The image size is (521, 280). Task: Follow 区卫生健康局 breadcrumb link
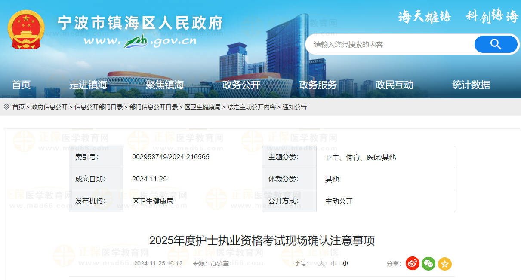[x=203, y=107]
